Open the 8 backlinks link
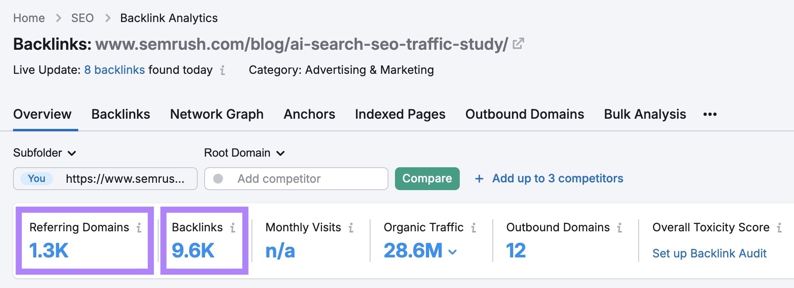Image resolution: width=794 pixels, height=288 pixels. pyautogui.click(x=114, y=69)
